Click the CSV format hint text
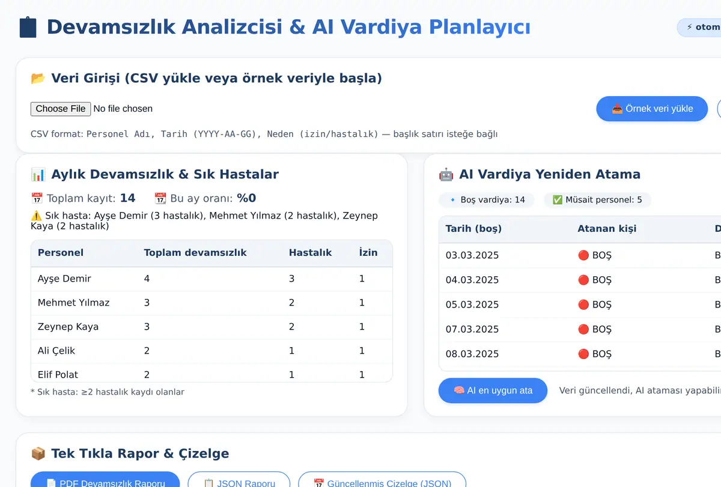 coord(264,134)
